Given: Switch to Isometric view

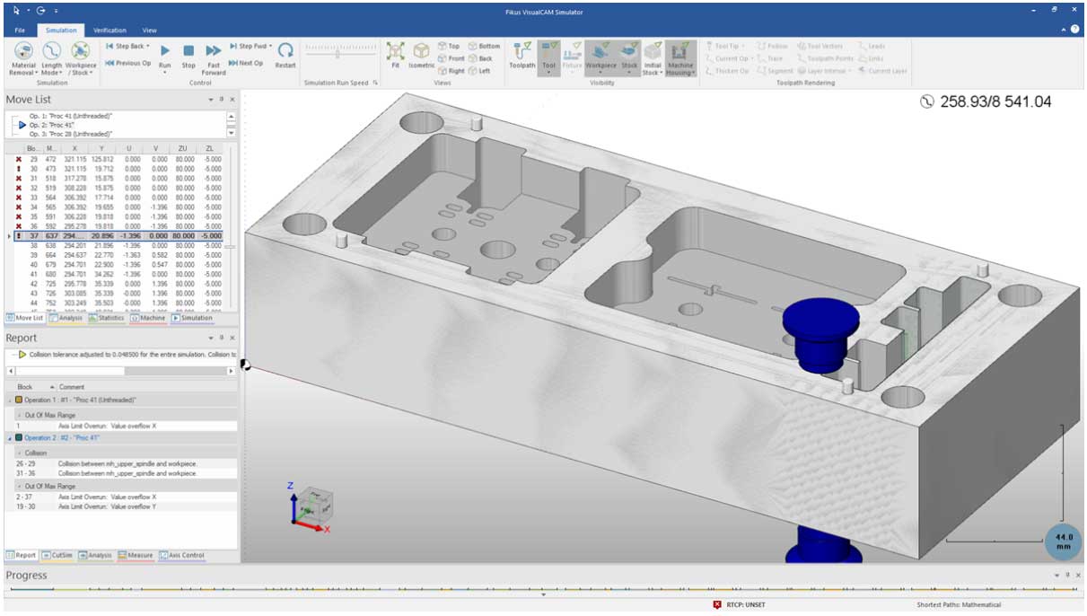Looking at the screenshot, I should pos(422,52).
